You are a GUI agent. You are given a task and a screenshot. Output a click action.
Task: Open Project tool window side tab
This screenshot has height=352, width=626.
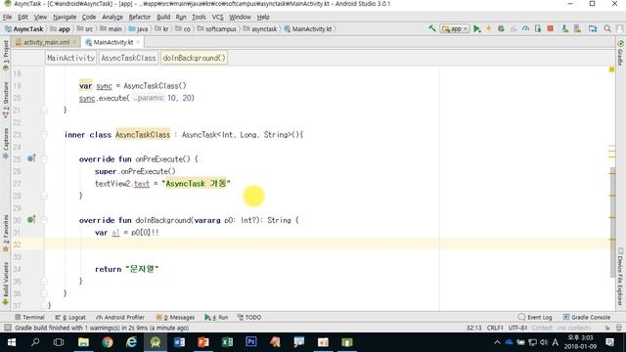coord(5,55)
